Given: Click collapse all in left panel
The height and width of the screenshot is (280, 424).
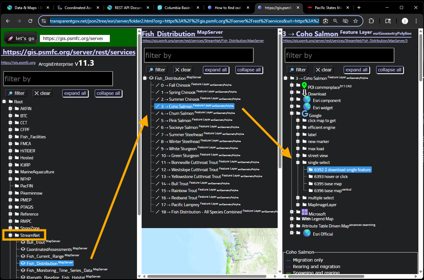Looking at the screenshot, I should (x=108, y=93).
